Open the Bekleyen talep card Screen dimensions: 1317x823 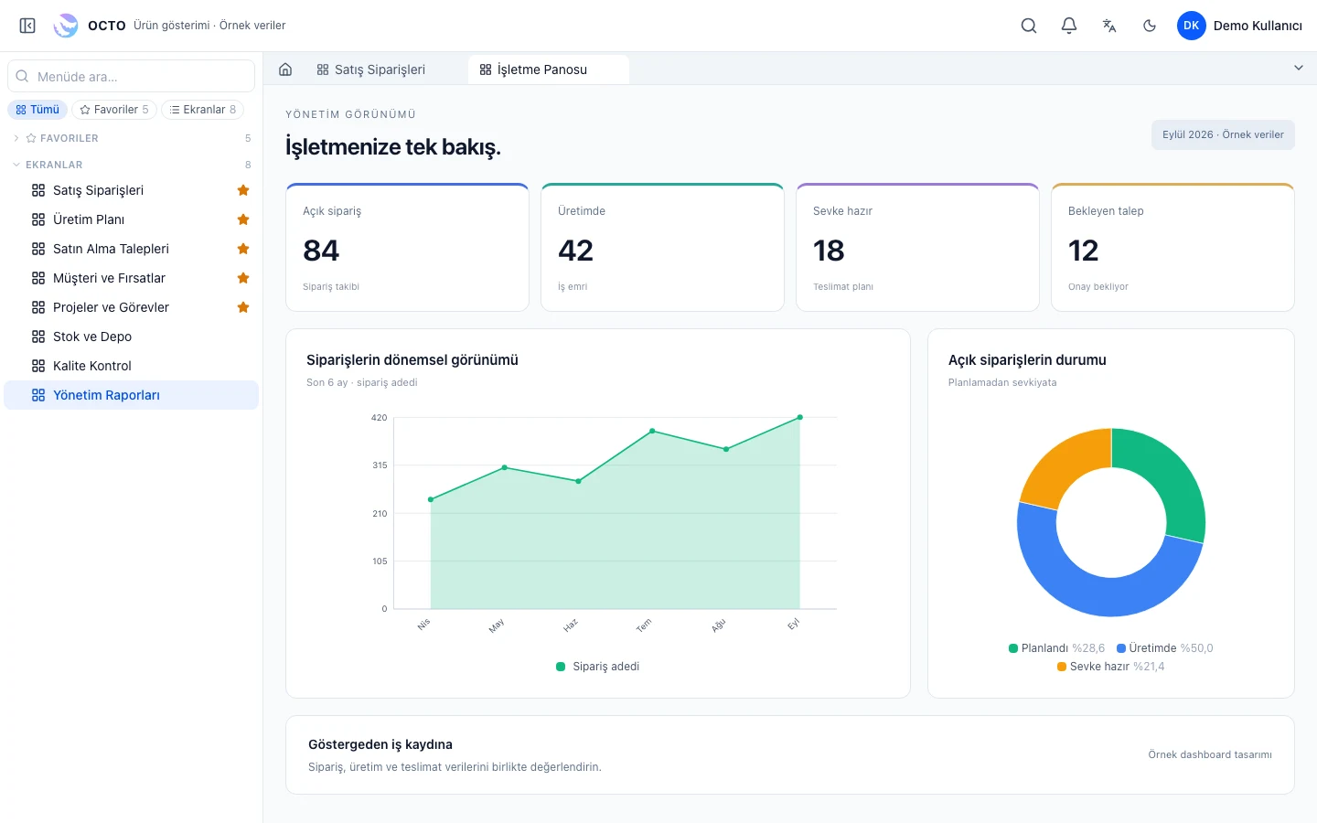coord(1173,248)
